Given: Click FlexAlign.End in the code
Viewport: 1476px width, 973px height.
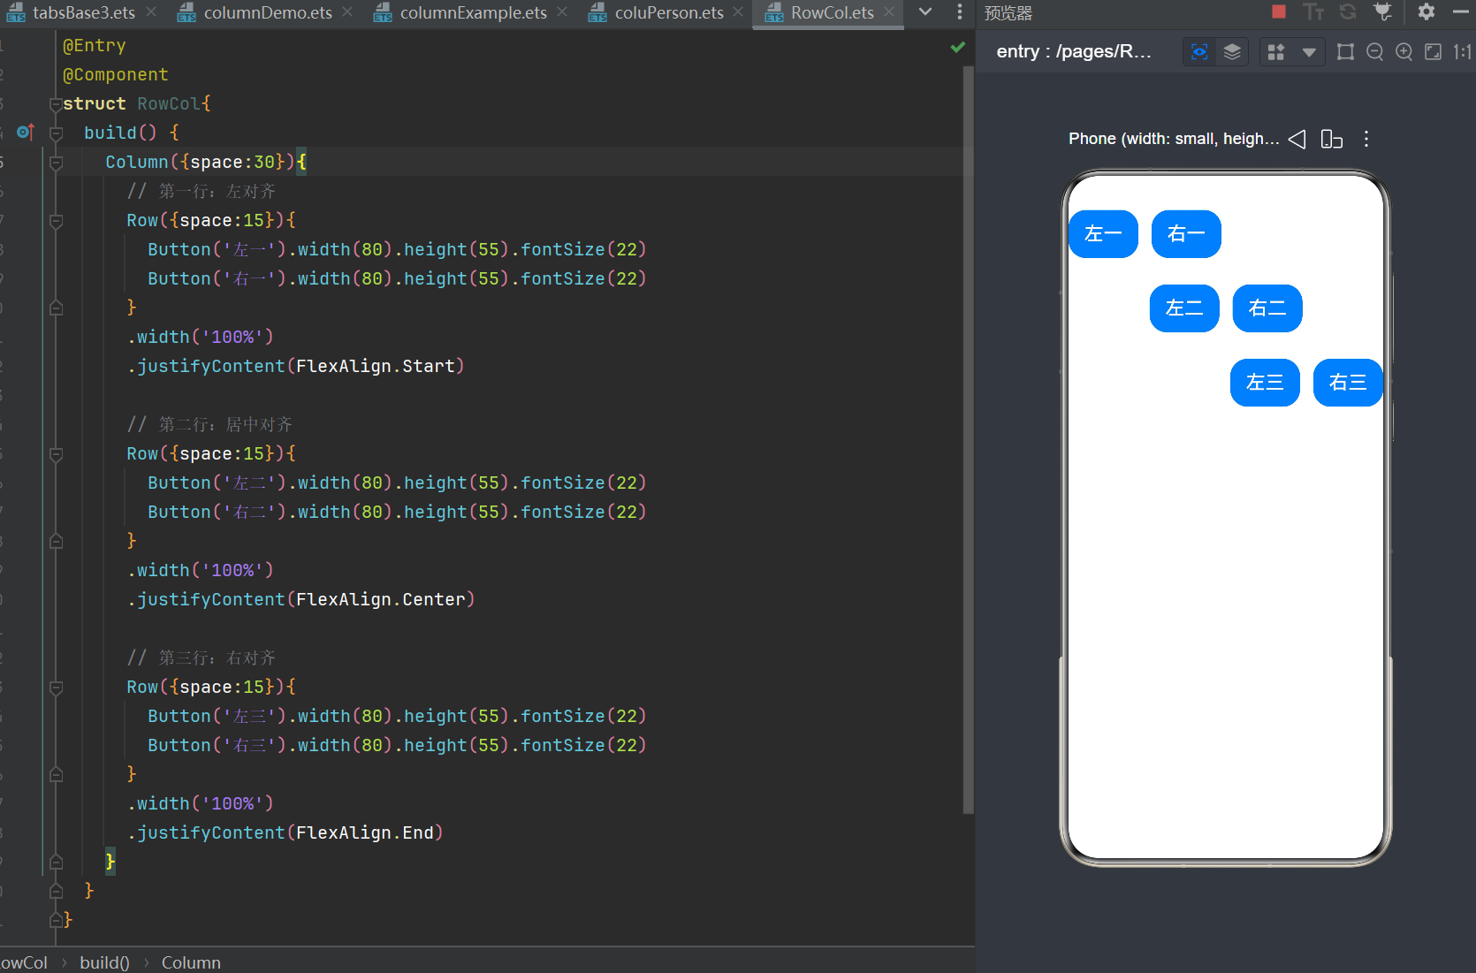Looking at the screenshot, I should 364,832.
